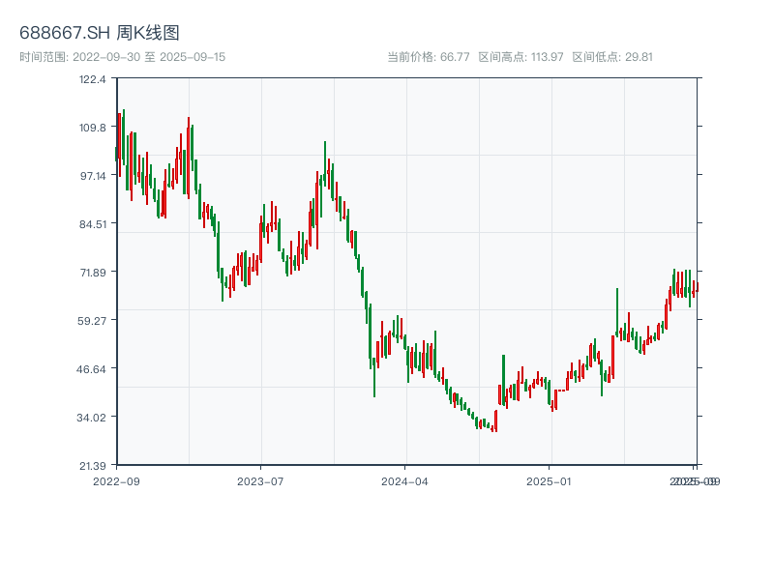Select the 时间范围 2022-09-30 至 2025-09-15 text
Viewport: 774px width, 580px height.
coord(123,57)
